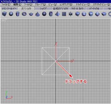Click the トップ viewport label
The width and height of the screenshot is (111, 104).
4,20
